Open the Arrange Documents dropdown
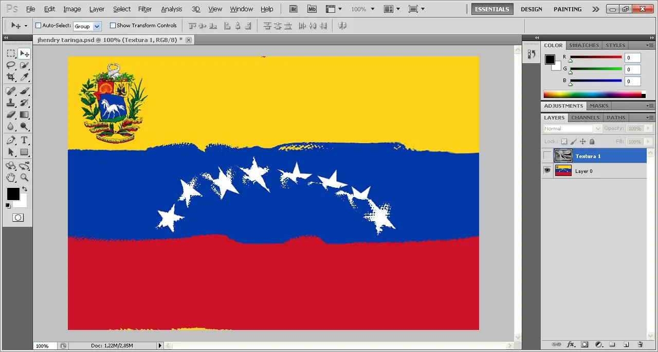Viewport: 658px width, 352px height. coord(392,9)
